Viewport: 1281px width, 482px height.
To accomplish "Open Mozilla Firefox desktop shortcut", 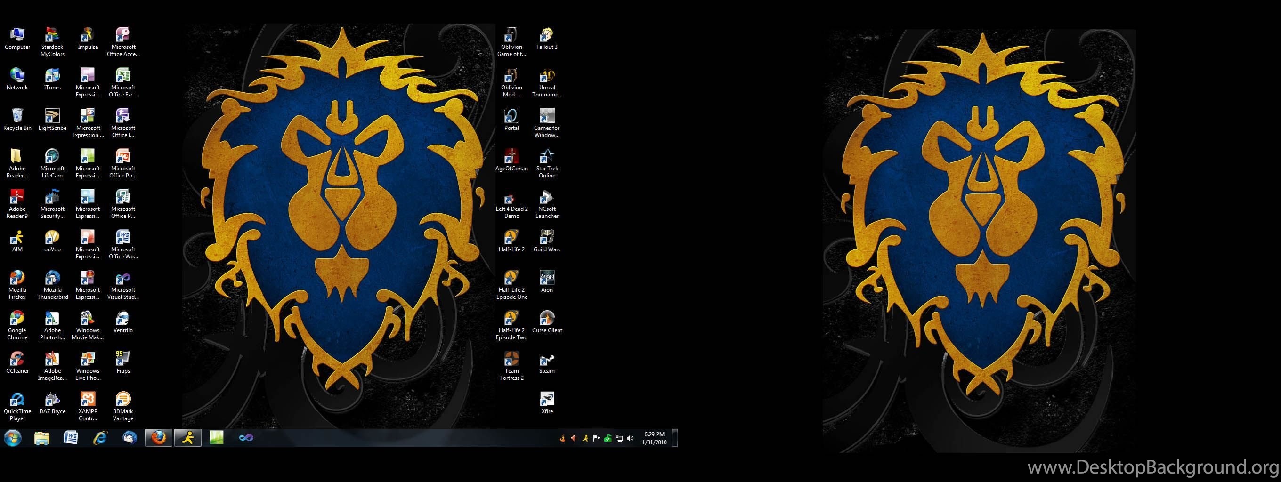I will (17, 285).
